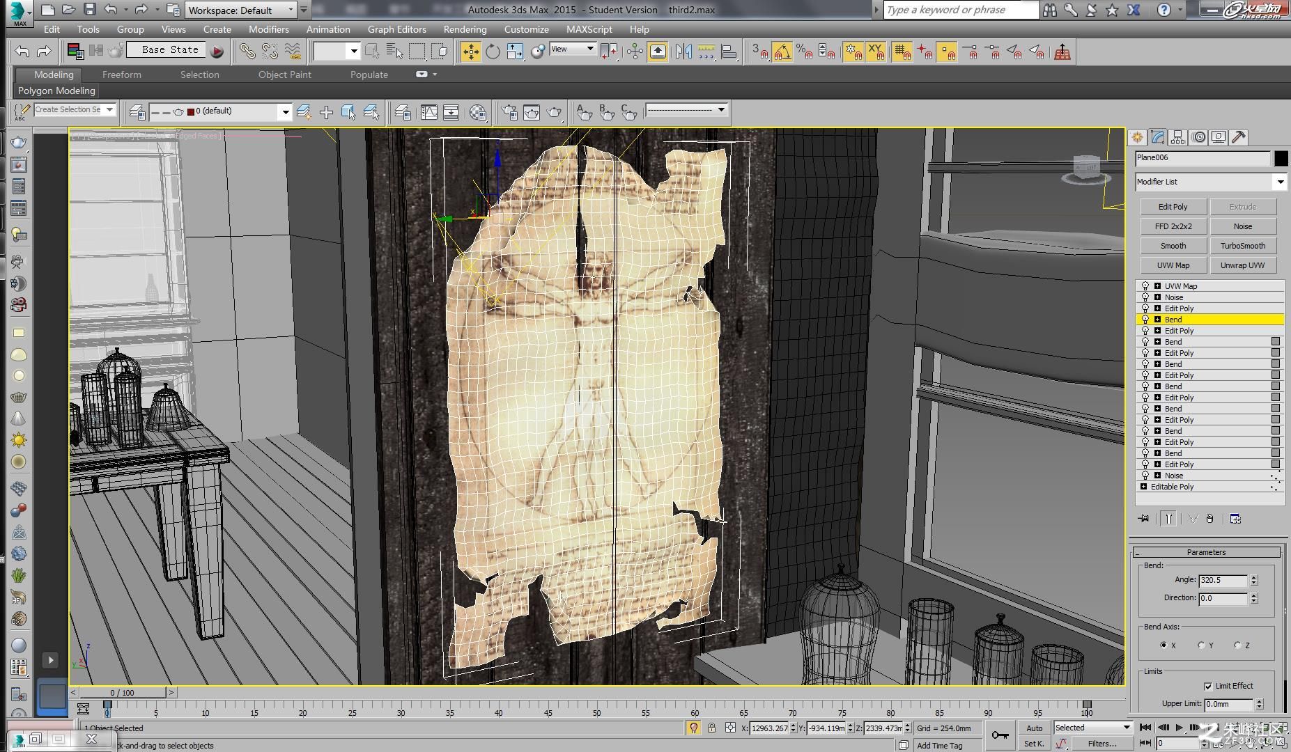The height and width of the screenshot is (752, 1291).
Task: Select Bend Axis Z radio button
Action: coord(1237,645)
